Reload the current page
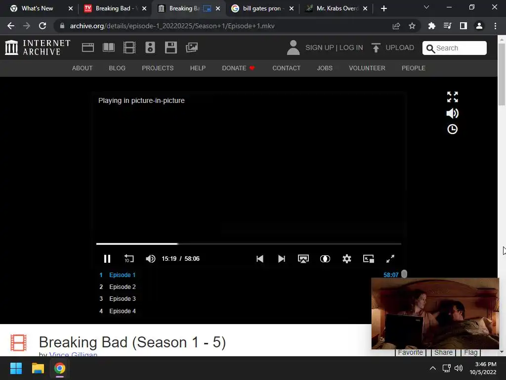Screen dimensions: 506x380 coord(42,26)
